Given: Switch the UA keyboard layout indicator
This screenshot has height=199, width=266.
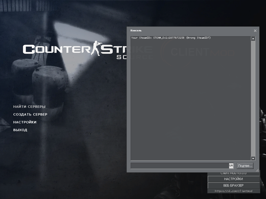Looking at the screenshot, I should coord(231,166).
